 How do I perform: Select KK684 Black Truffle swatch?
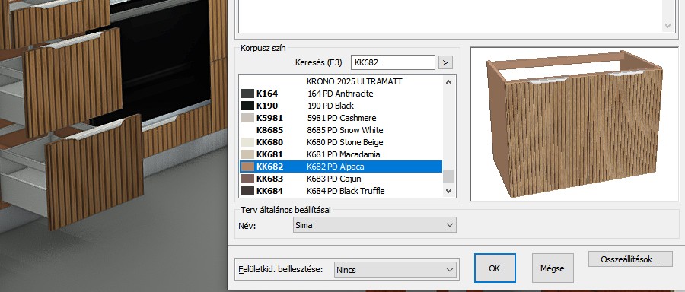pos(247,191)
